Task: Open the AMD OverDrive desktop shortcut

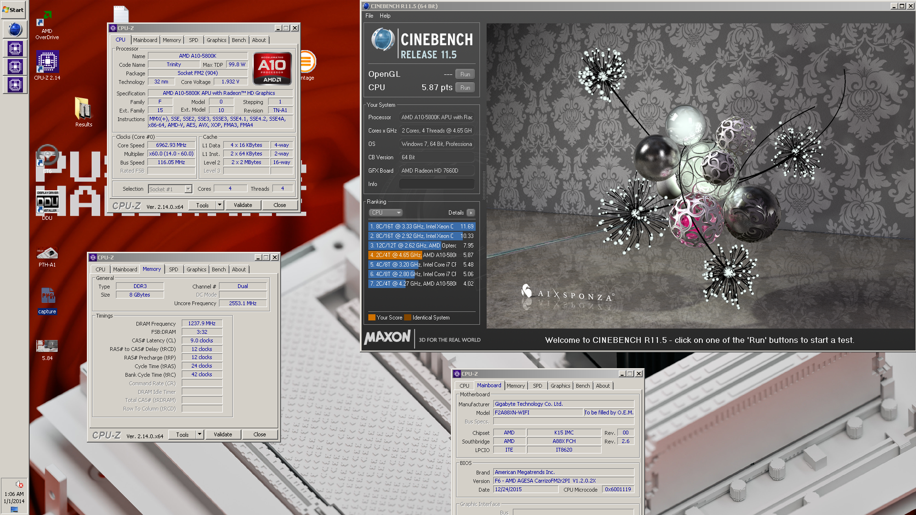Action: tap(47, 25)
